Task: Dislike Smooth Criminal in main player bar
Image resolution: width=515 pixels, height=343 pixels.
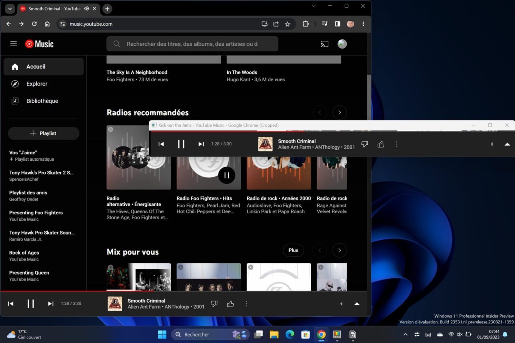Action: [x=214, y=304]
